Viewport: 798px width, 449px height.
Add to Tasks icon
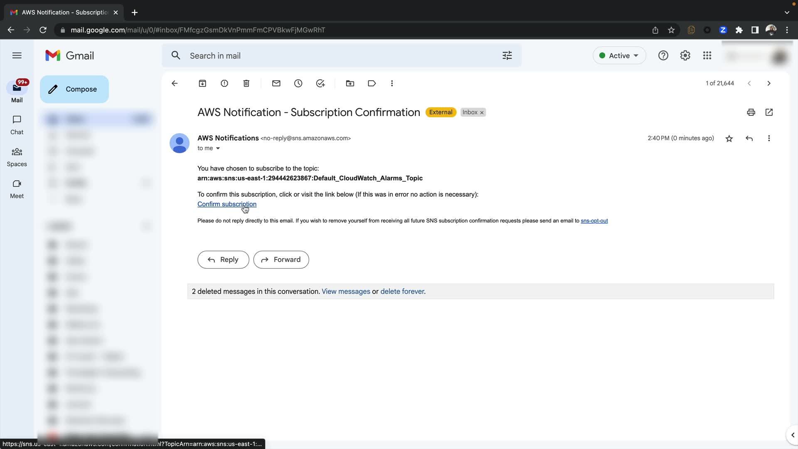point(320,84)
